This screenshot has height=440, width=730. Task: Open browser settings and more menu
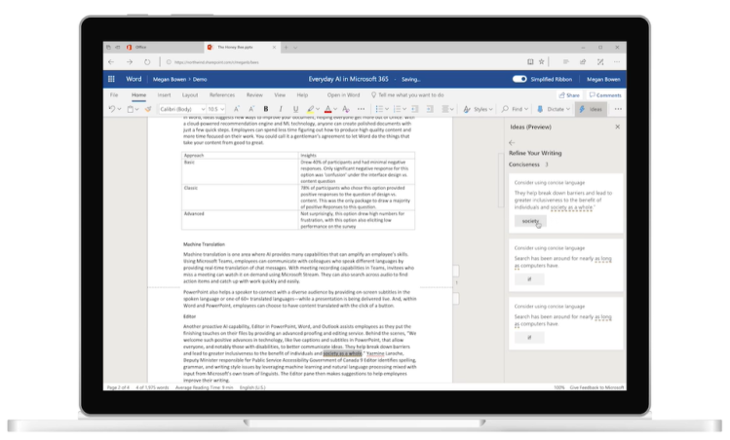tap(617, 61)
